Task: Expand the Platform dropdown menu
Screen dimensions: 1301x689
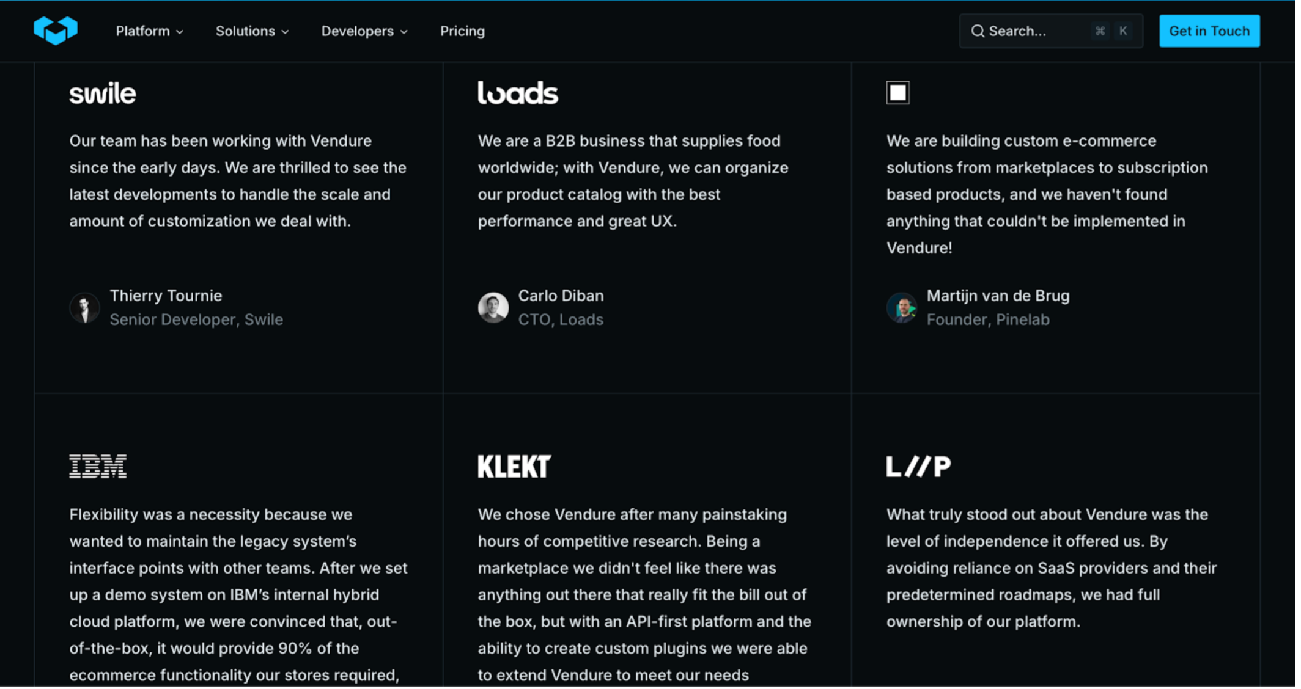Action: coord(150,31)
